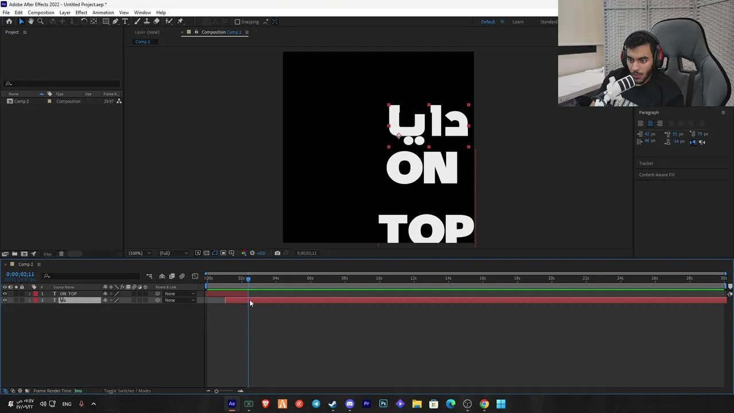Open the Composition menu

click(41, 13)
